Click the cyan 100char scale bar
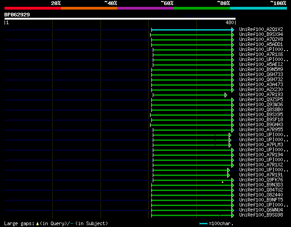This screenshot has width=291, height=227. (x=203, y=223)
